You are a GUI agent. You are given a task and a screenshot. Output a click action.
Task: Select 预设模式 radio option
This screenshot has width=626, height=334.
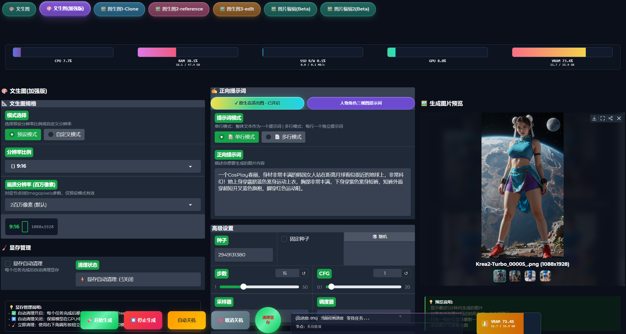point(23,134)
